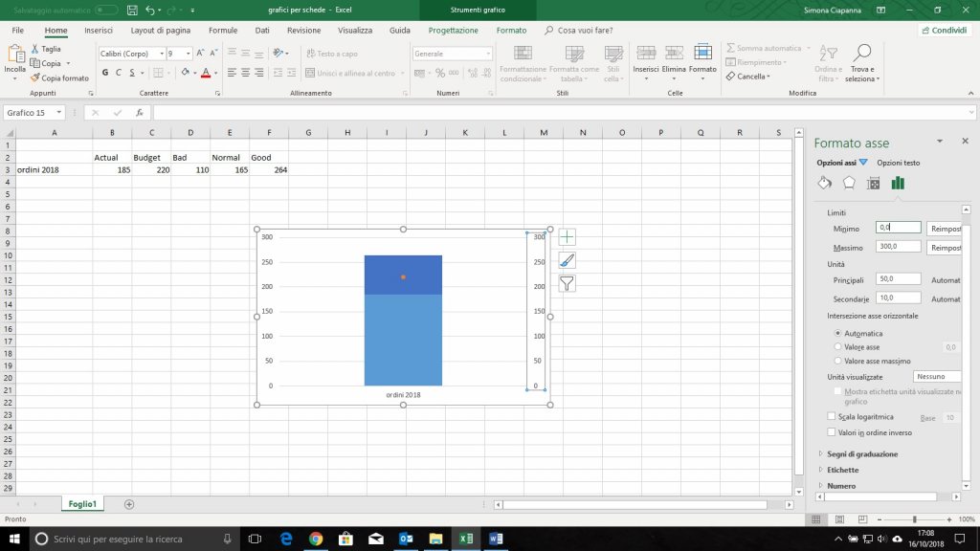Select the chart Fill & Line bucket icon

pyautogui.click(x=825, y=183)
